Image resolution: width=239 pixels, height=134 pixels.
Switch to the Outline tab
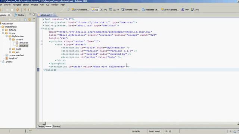(20, 15)
